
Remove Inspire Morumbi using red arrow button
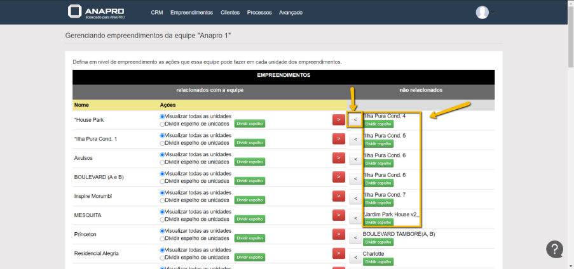click(x=339, y=196)
